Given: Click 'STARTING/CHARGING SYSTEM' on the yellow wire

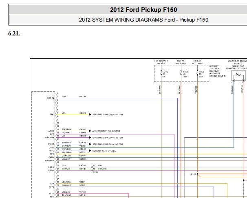Looking at the screenshot, I should pos(108,114).
